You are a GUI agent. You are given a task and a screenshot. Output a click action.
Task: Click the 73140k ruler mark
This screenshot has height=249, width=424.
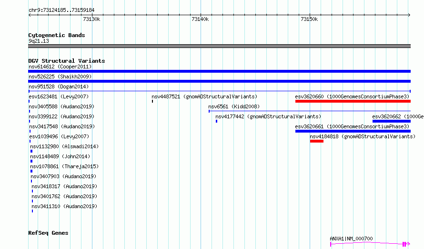pos(200,19)
